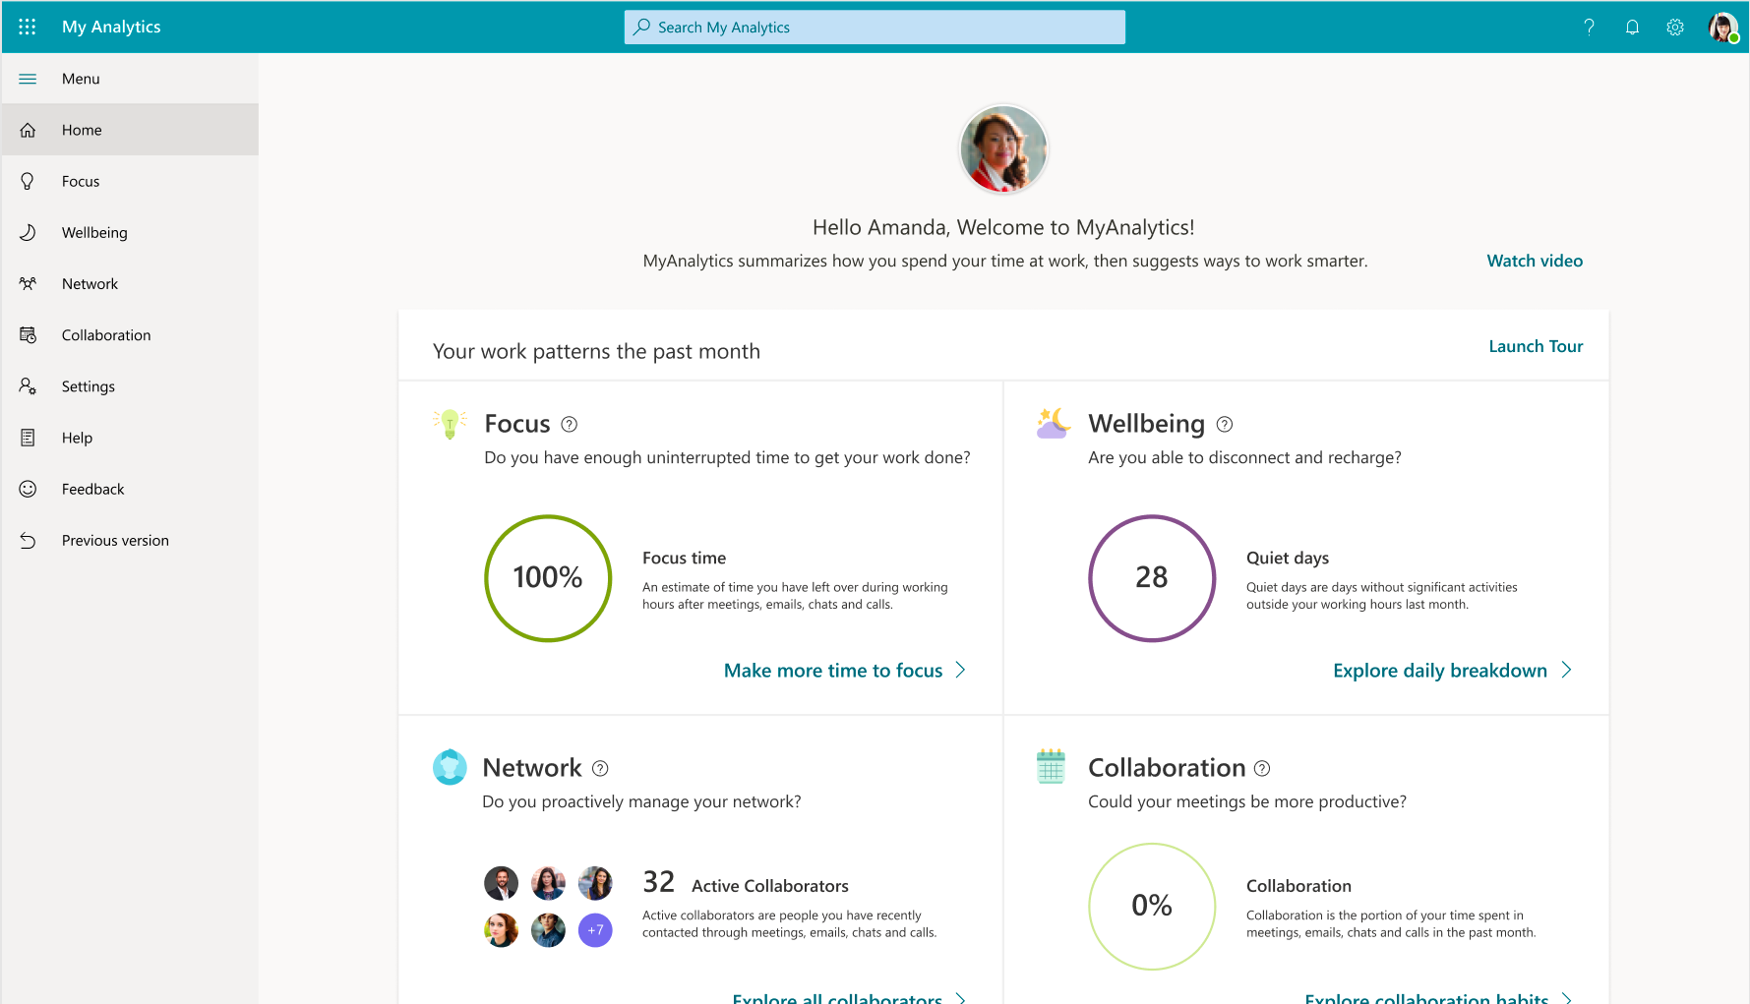Select the Wellbeing icon in the sidebar
The image size is (1750, 1004).
click(28, 232)
